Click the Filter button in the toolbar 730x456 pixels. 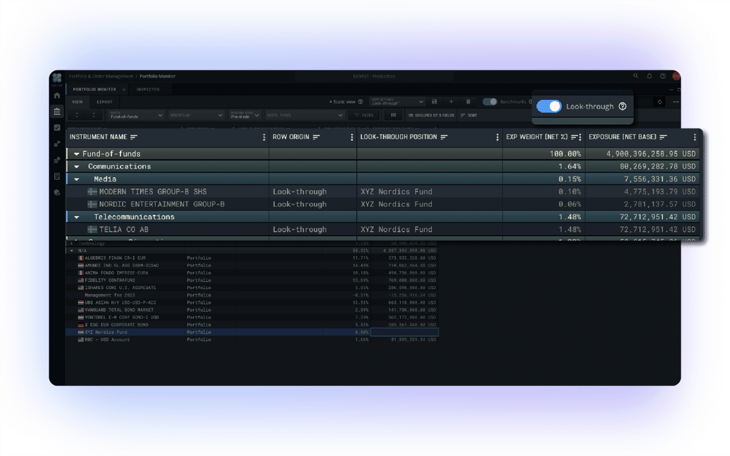(x=363, y=115)
